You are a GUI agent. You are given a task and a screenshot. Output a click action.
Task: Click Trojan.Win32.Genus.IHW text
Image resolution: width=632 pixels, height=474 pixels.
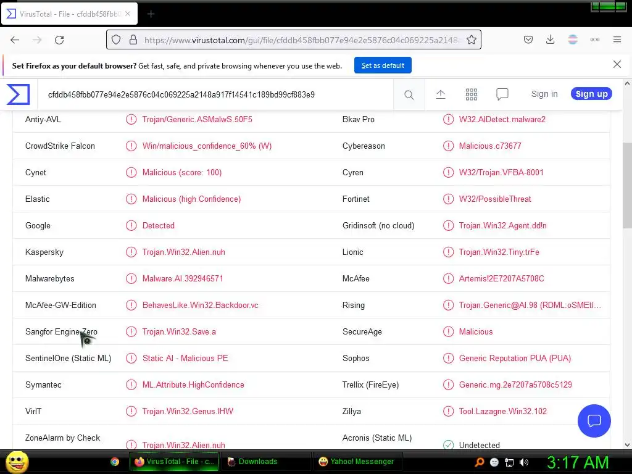[x=188, y=412]
